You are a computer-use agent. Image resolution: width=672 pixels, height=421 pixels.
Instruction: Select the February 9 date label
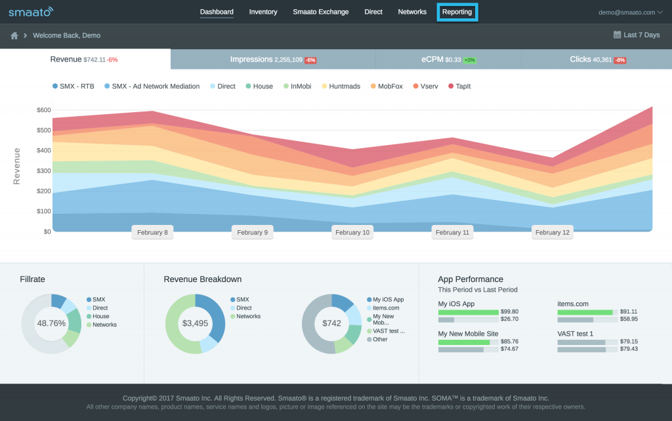tap(253, 232)
